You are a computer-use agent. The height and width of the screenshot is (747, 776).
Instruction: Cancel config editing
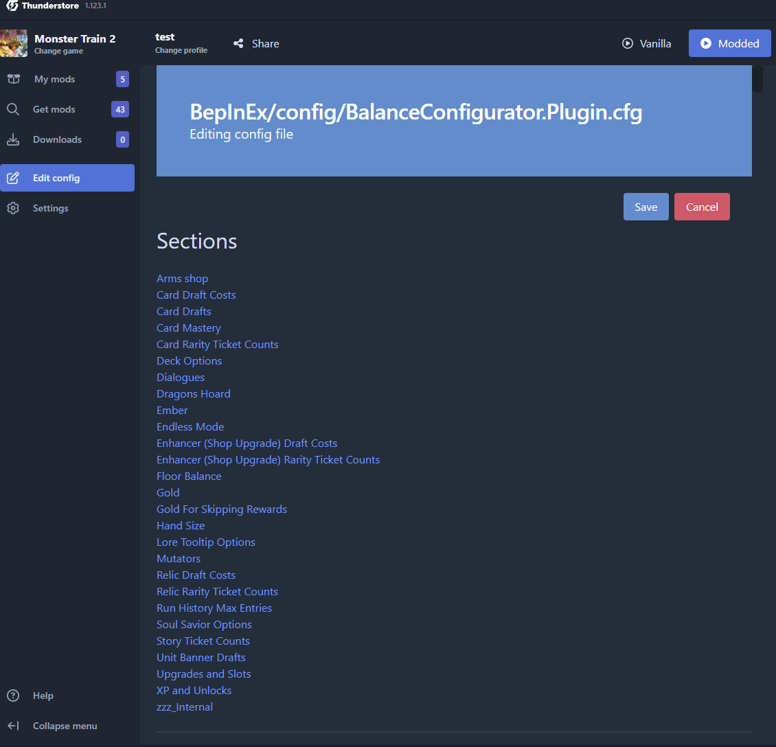click(702, 207)
